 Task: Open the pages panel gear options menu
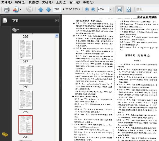[x=15, y=30]
